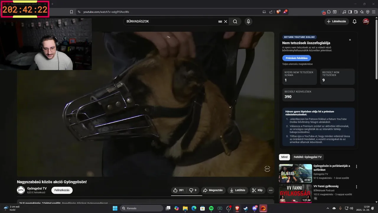Open more actions three-dot menu under video

(x=271, y=190)
